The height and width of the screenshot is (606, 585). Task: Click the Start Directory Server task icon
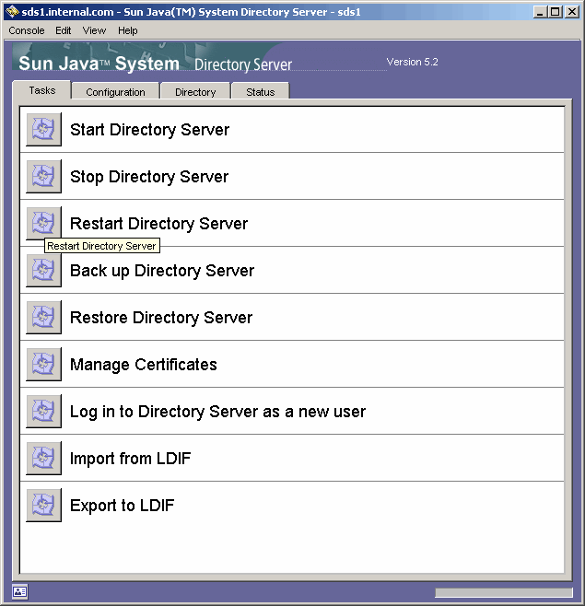43,130
